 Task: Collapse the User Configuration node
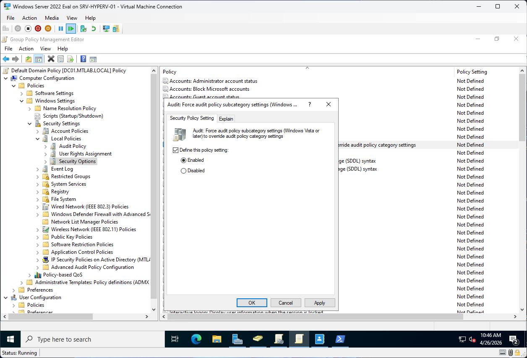click(6, 297)
